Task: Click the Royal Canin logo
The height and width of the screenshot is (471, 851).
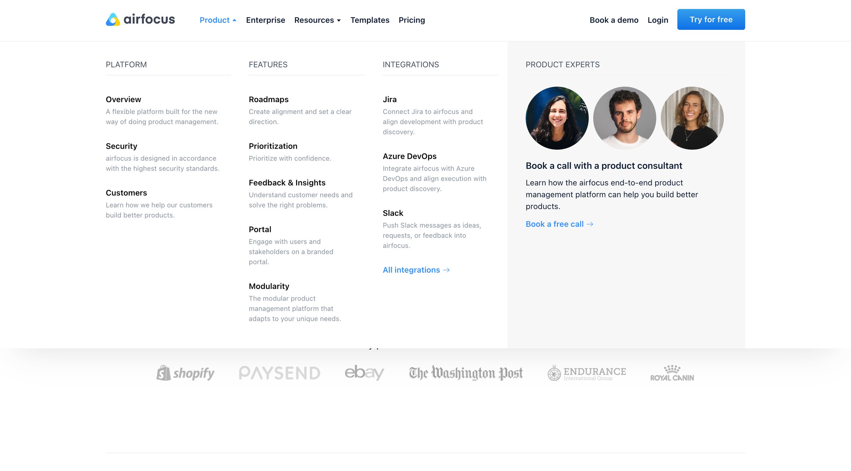Action: coord(672,373)
